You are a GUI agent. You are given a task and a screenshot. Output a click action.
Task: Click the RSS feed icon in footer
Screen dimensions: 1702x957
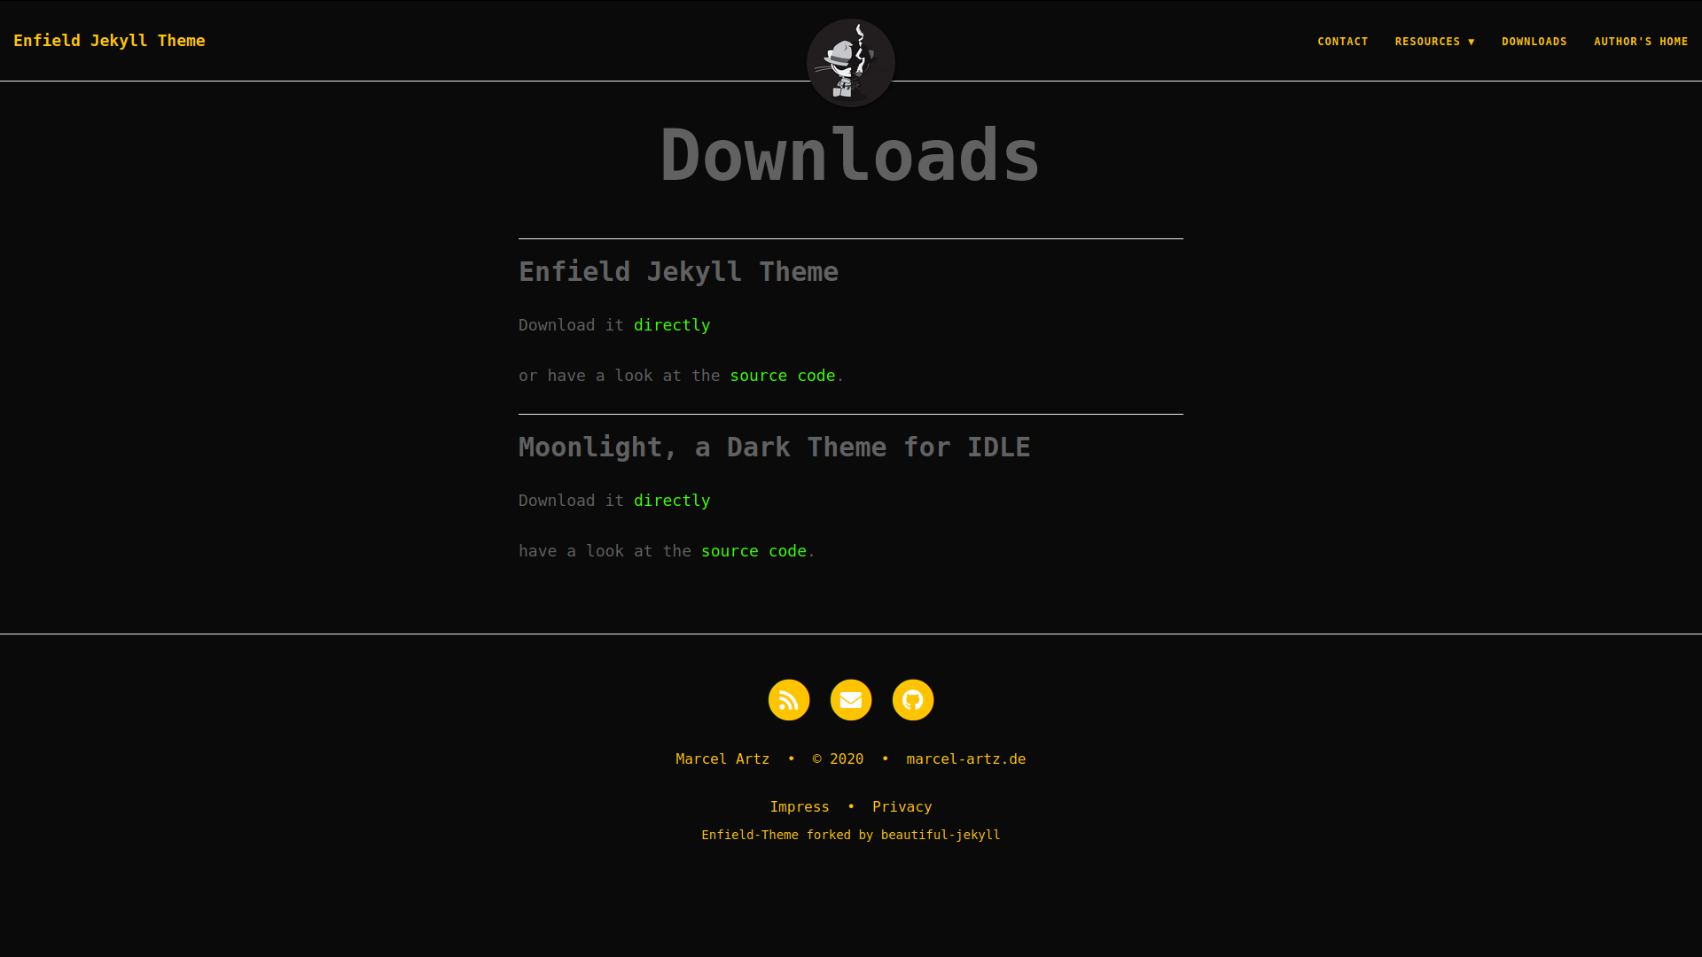[788, 700]
